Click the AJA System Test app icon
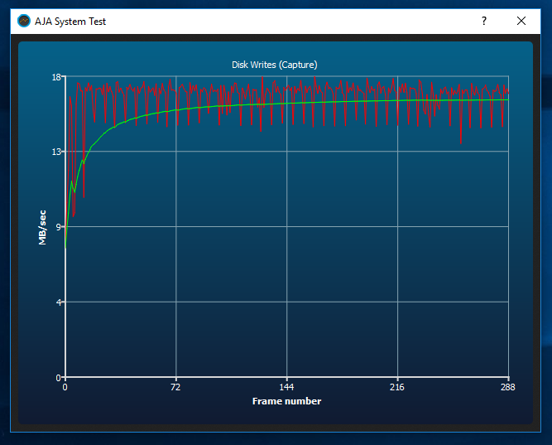Viewport: 552px width, 445px height. (24, 22)
